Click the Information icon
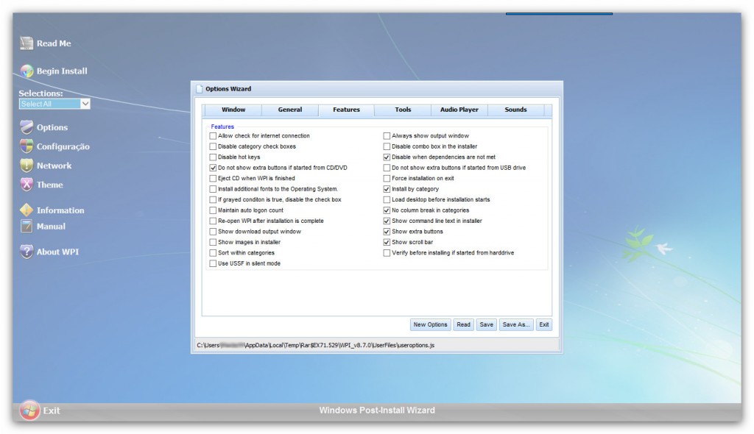The width and height of the screenshot is (754, 434). coord(27,210)
